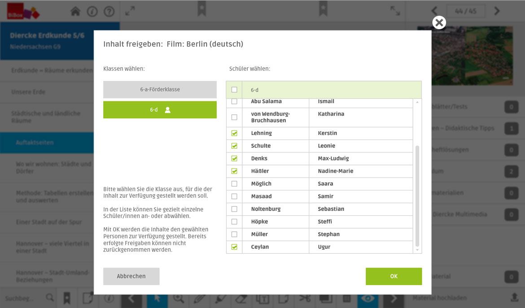The image size is (525, 308).
Task: Select the scissors tool in bottom toolbar
Action: point(305,298)
